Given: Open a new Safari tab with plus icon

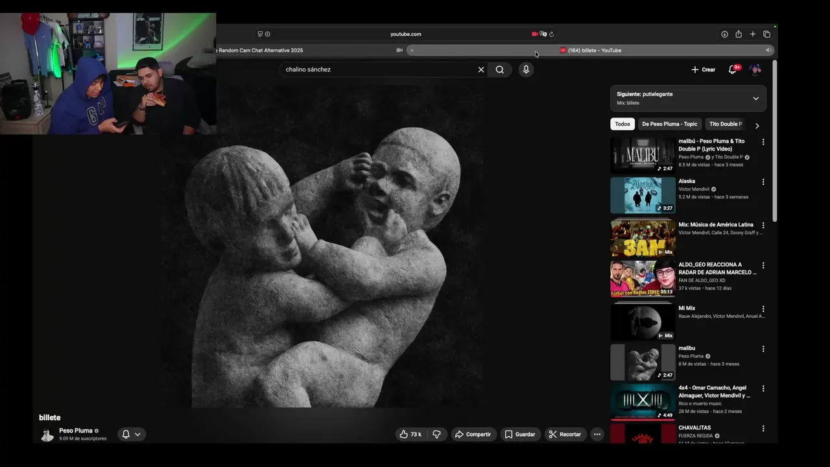Looking at the screenshot, I should tap(753, 34).
